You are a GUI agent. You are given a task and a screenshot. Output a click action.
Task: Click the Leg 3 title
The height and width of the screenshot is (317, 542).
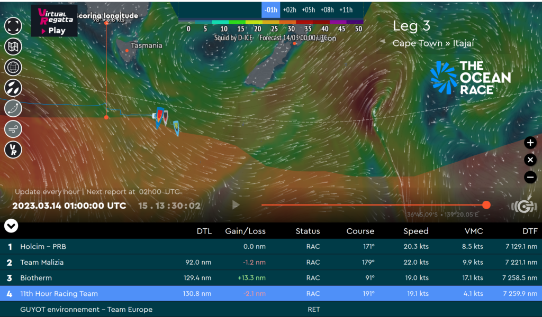411,26
